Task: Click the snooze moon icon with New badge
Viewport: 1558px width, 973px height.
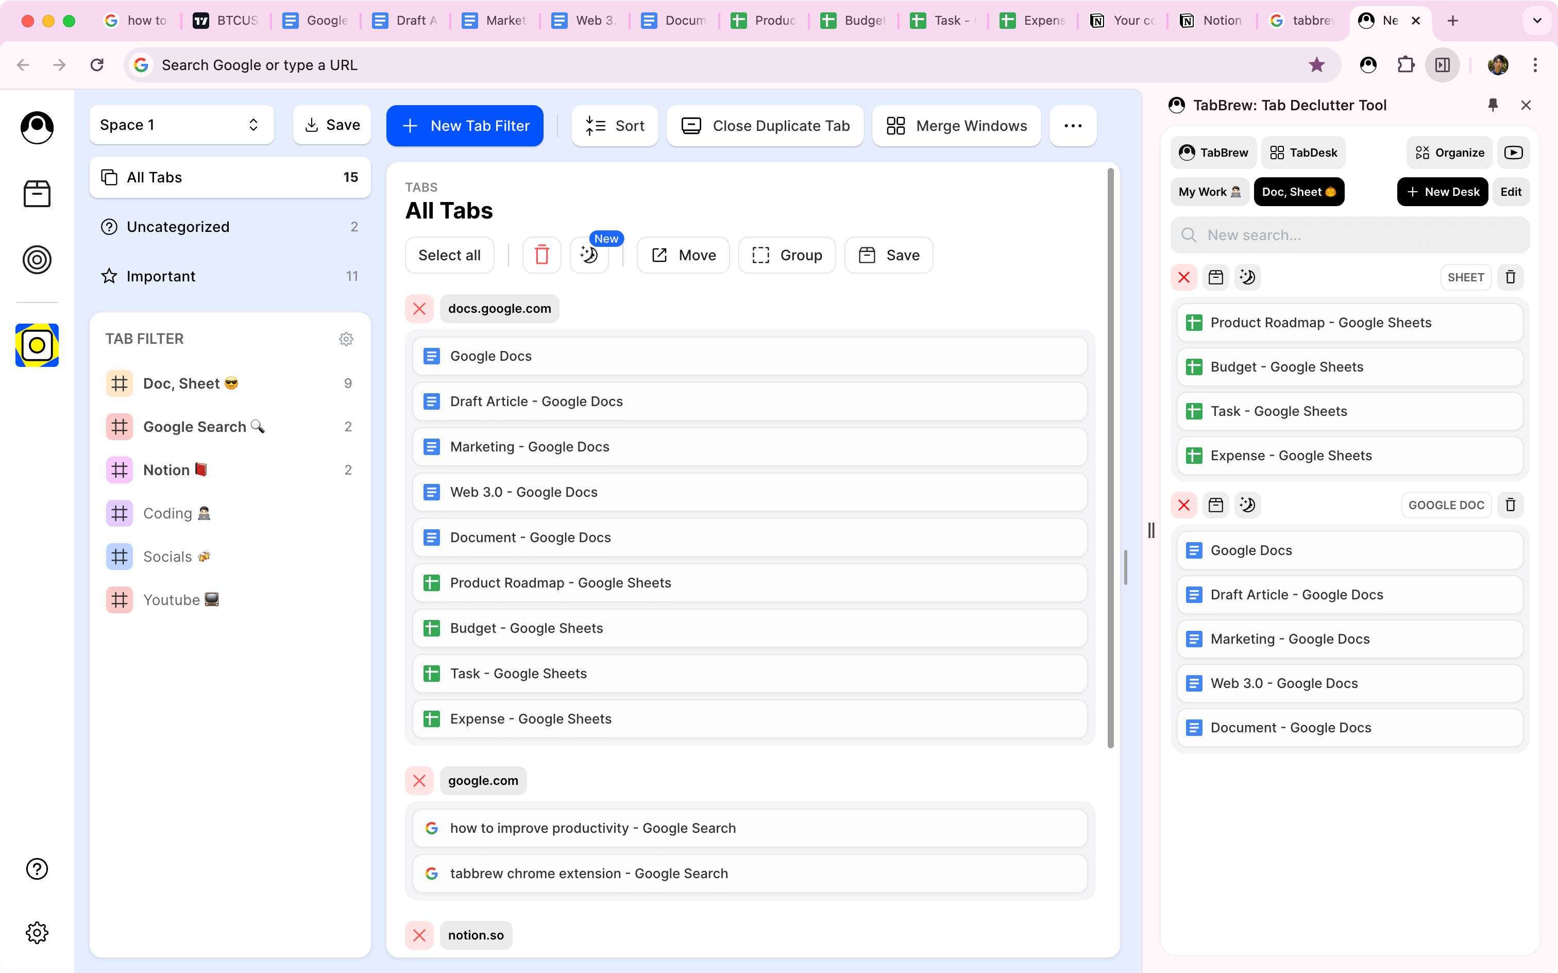Action: [589, 256]
